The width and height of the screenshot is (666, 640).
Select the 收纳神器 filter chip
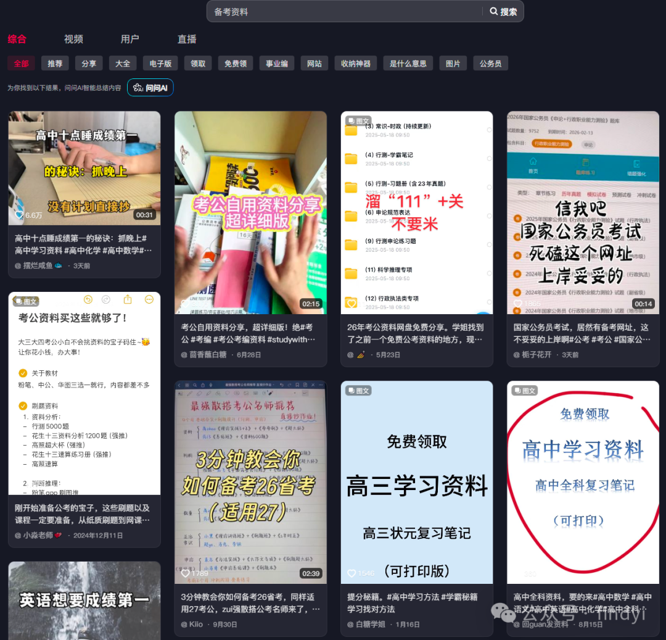point(356,64)
